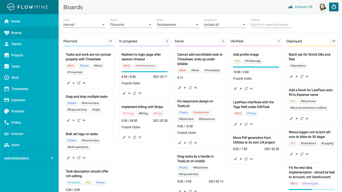This screenshot has height=192, width=342.
Task: Add time on 'Move Pdf generation' card
Action: pyautogui.click(x=246, y=159)
